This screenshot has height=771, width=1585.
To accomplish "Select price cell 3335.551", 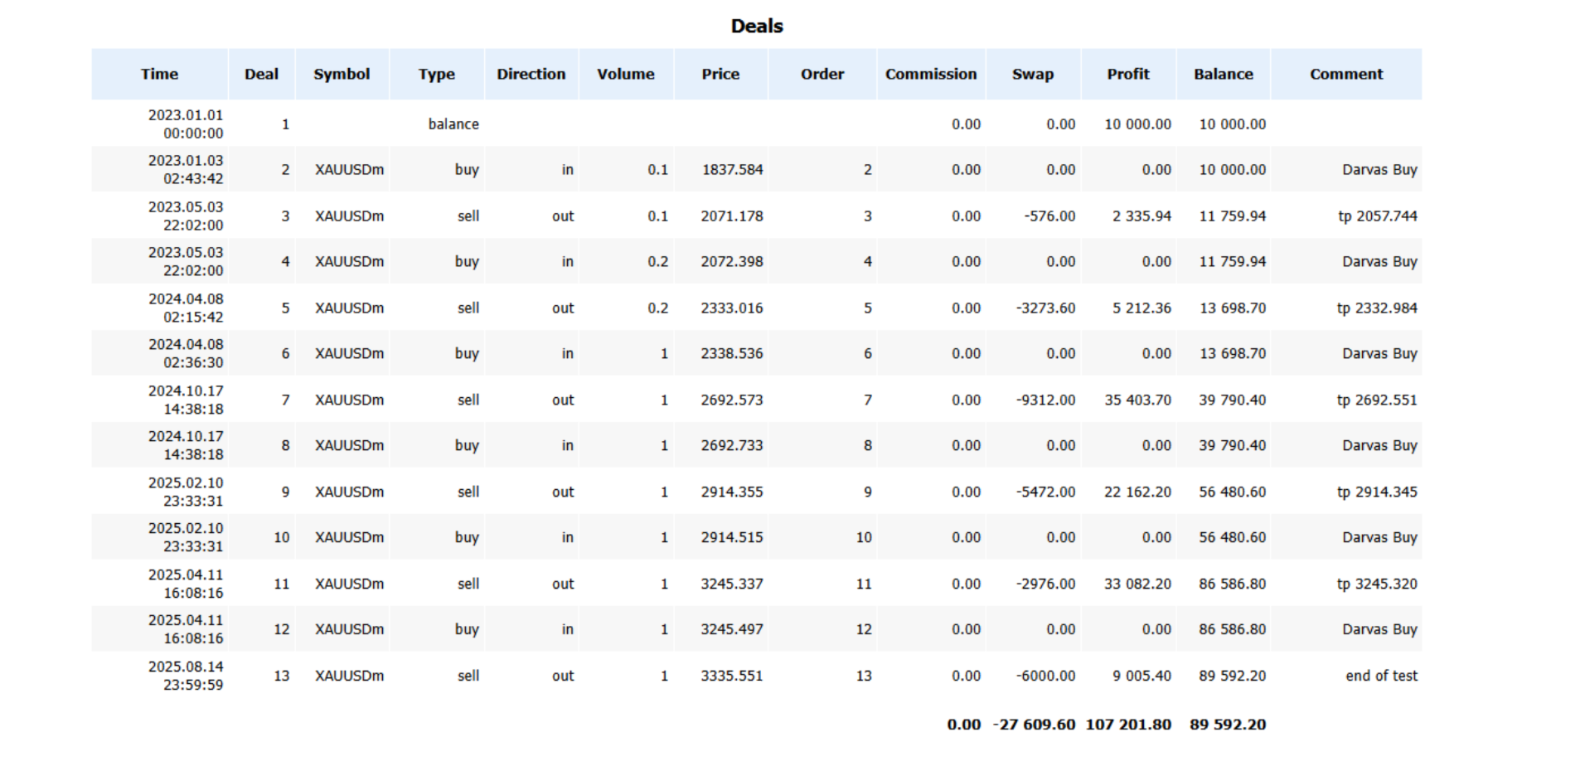I will 732,676.
